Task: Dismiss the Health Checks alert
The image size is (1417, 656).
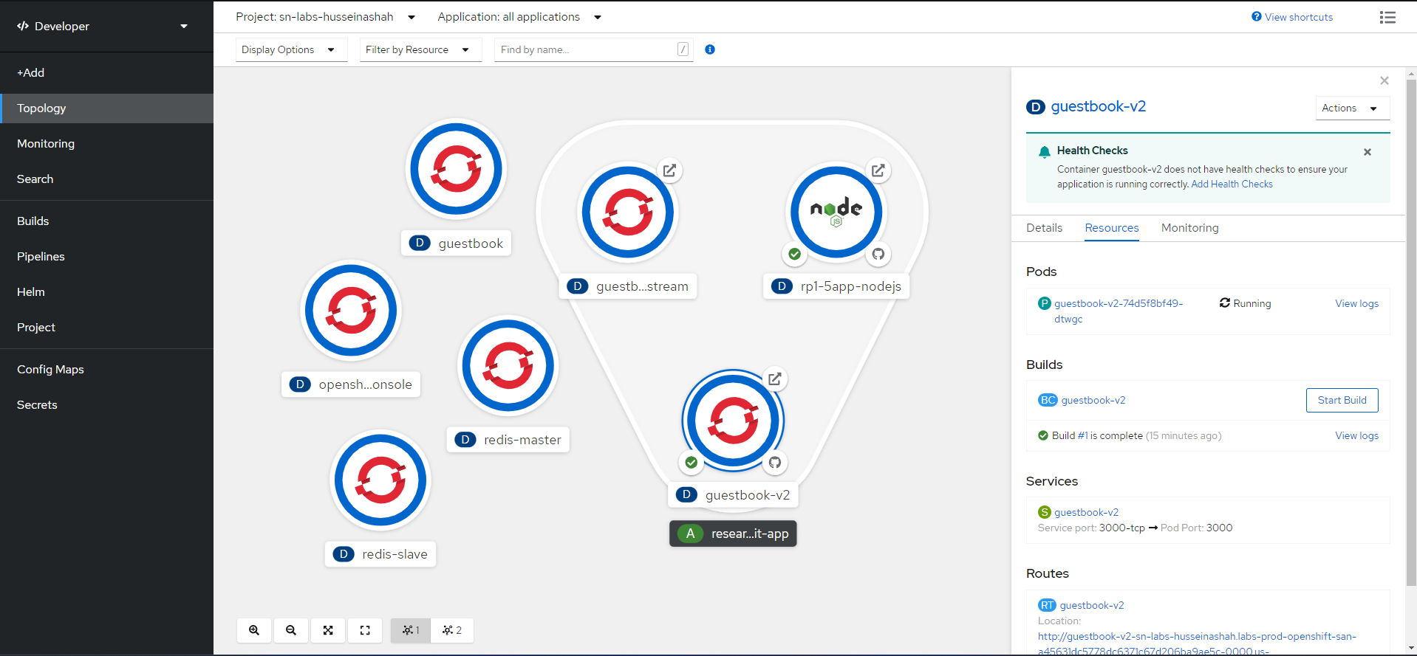Action: (1368, 152)
